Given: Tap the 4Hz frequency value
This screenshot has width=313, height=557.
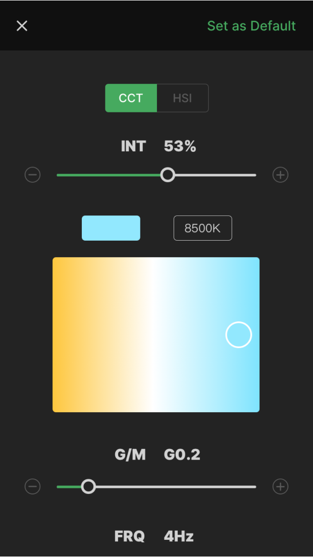Looking at the screenshot, I should tap(179, 536).
